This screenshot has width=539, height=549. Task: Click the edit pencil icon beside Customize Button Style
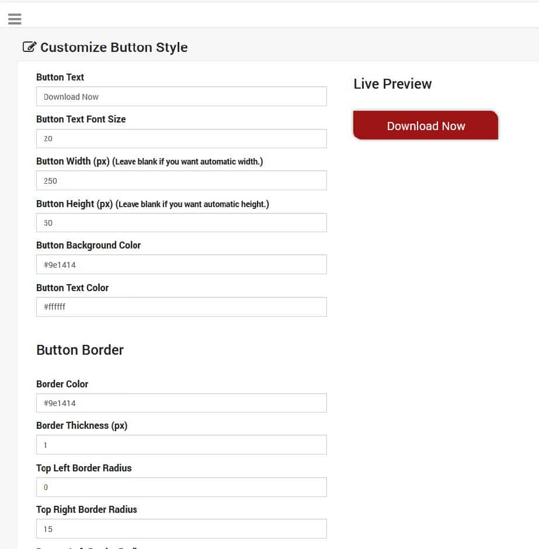tap(29, 47)
